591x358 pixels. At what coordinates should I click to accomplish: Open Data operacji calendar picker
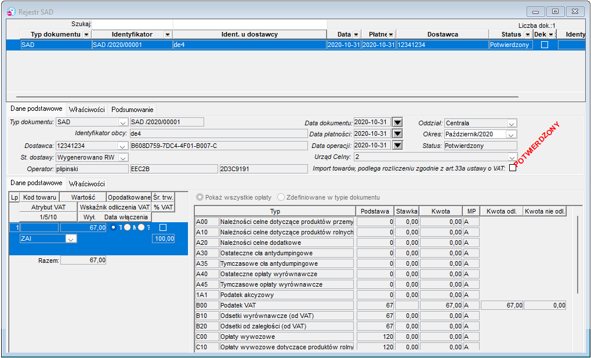(398, 145)
